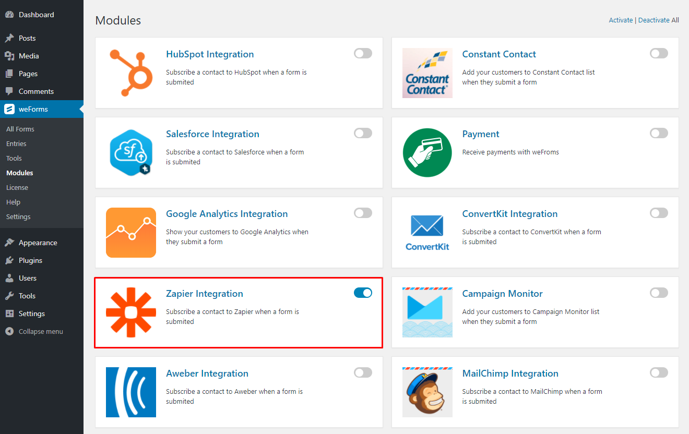
Task: Open the Salesforce Integration title link
Action: tap(212, 134)
